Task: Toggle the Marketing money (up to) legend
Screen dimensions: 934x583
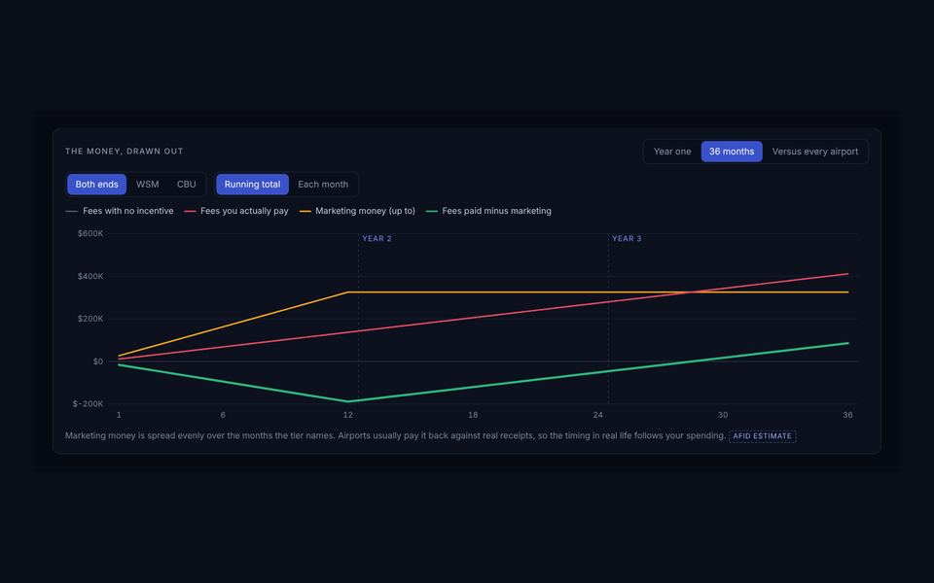Action: pos(357,211)
